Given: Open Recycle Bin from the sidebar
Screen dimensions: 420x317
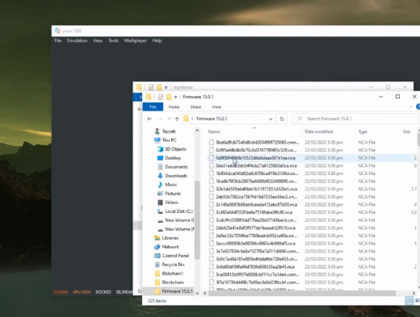Looking at the screenshot, I should pos(173,265).
